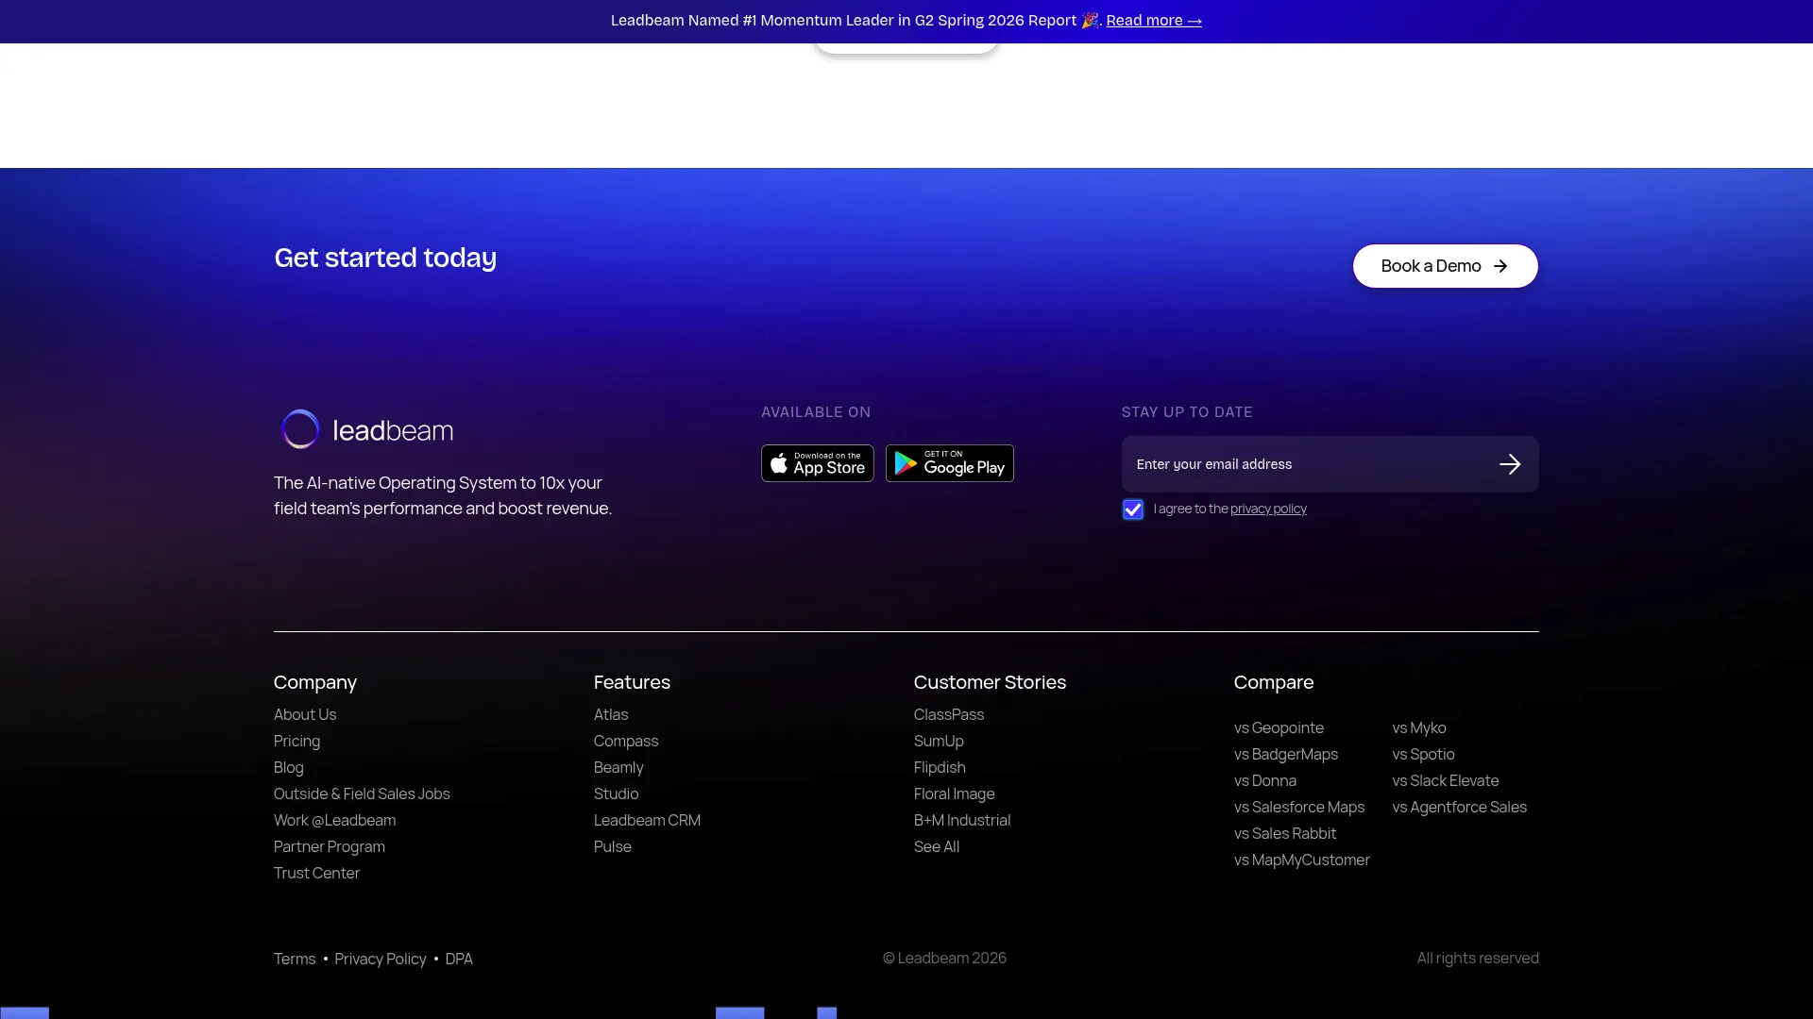The height and width of the screenshot is (1019, 1813).
Task: Open the Beamly feature link
Action: pos(618,768)
